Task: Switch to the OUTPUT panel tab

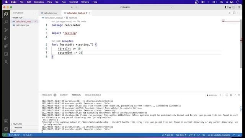Action: click(x=64, y=95)
